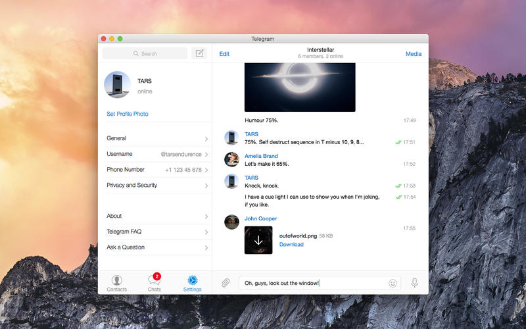Open the Contacts tab
This screenshot has height=329, width=526.
(x=117, y=284)
